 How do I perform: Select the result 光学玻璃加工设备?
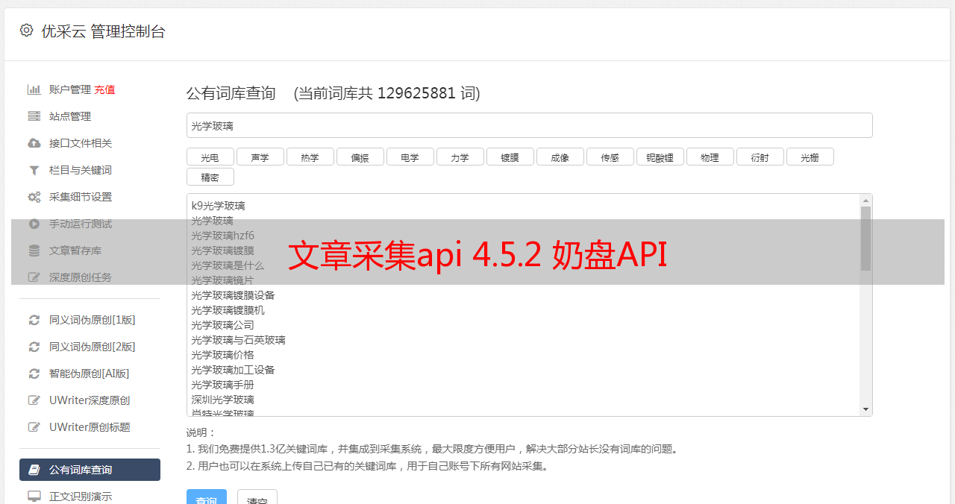point(233,370)
